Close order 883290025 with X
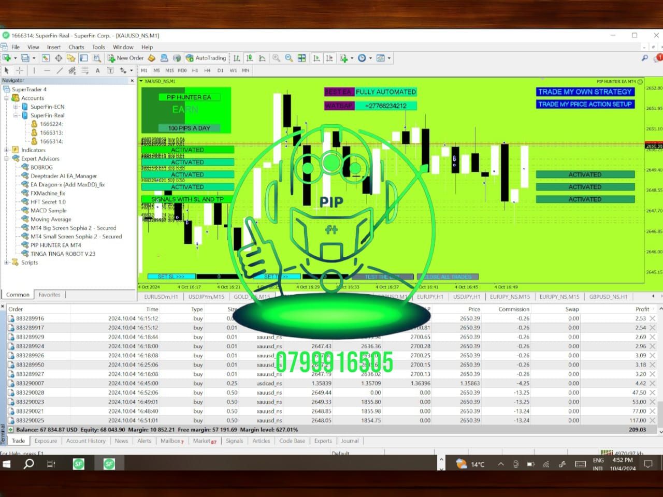Viewport: 663px width, 497px height. click(x=653, y=420)
